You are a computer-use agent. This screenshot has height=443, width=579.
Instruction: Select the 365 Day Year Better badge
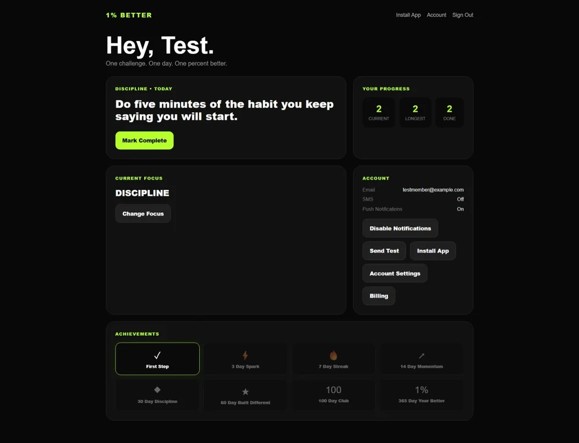pos(422,394)
